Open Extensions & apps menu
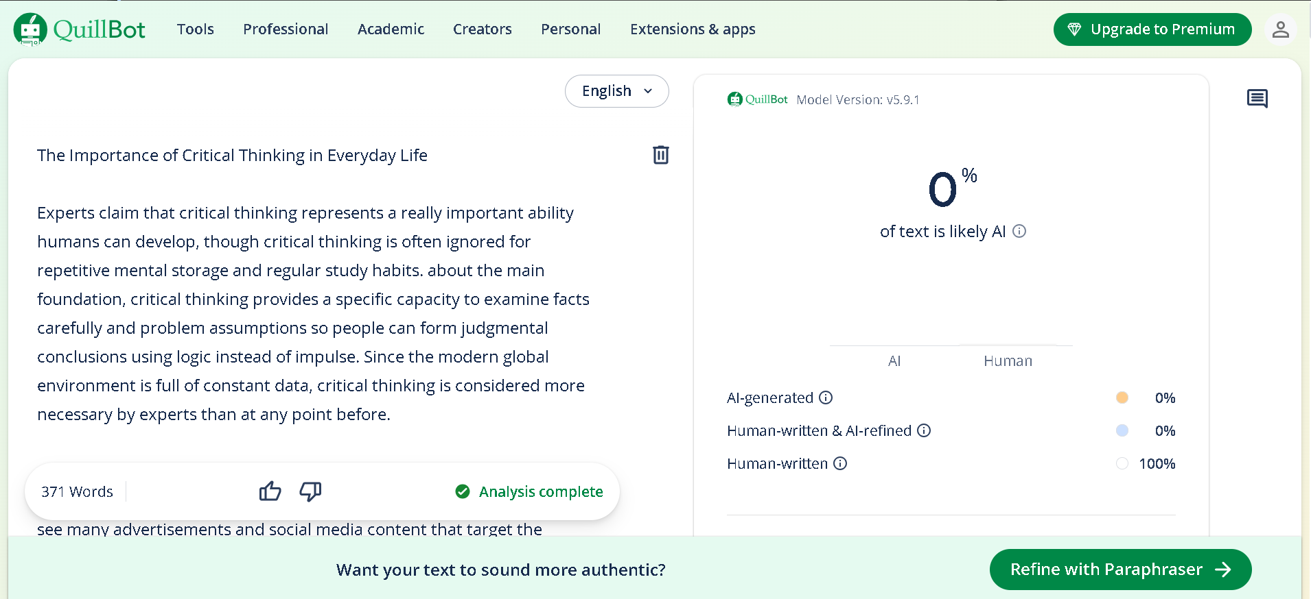The image size is (1311, 599). pyautogui.click(x=693, y=29)
